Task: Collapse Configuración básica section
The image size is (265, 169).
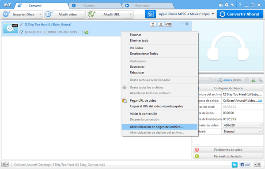Action: pos(228,88)
